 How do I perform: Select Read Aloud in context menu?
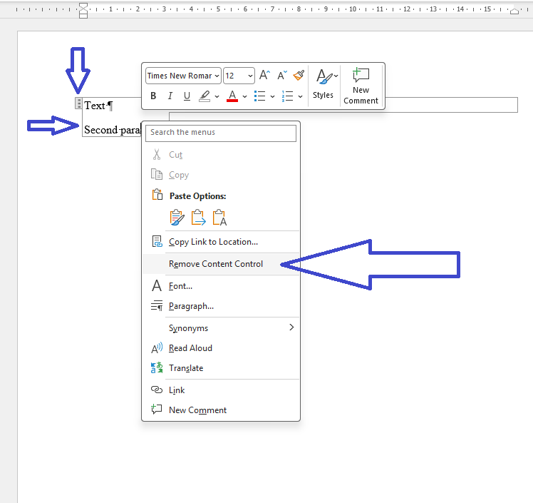221,348
